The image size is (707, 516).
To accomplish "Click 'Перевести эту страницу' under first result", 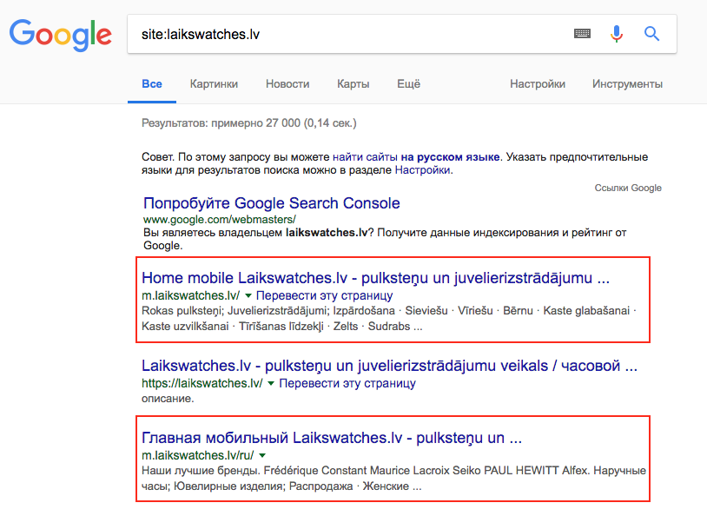I will click(324, 296).
